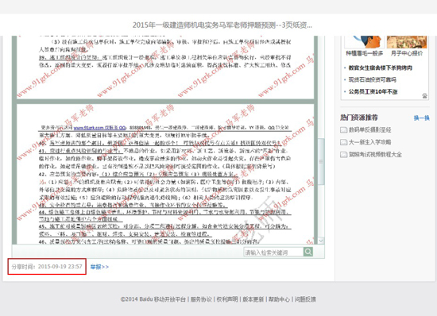
Task: Click the 举报>> report link
Action: tap(99, 267)
